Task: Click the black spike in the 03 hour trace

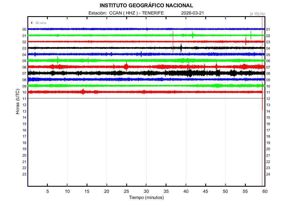Action: [x=181, y=48]
